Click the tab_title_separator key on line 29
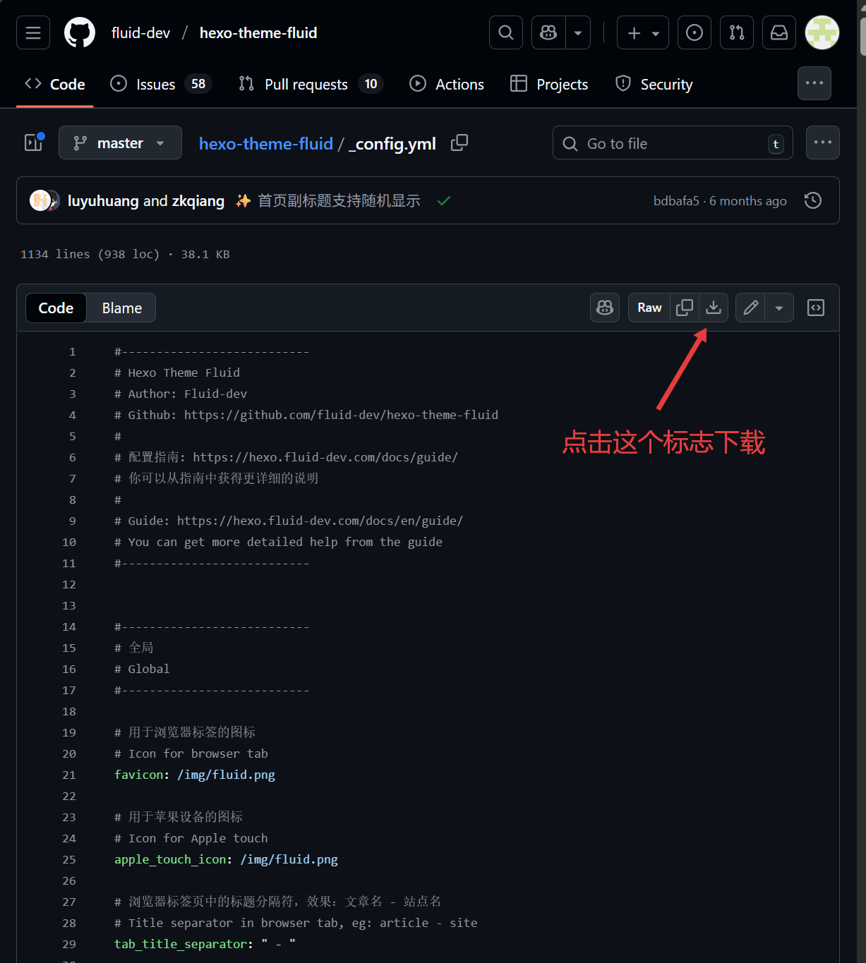This screenshot has height=963, width=866. (181, 944)
